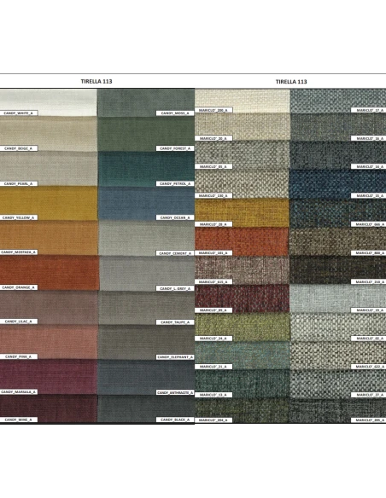386x498 pixels.
Task: Click the CANDY_L-GREY_A label
Action: tap(175, 288)
